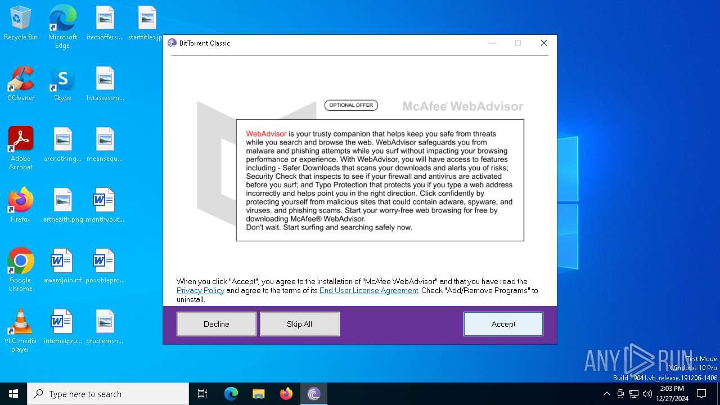The width and height of the screenshot is (720, 405).
Task: Click the Decline button
Action: pos(217,324)
